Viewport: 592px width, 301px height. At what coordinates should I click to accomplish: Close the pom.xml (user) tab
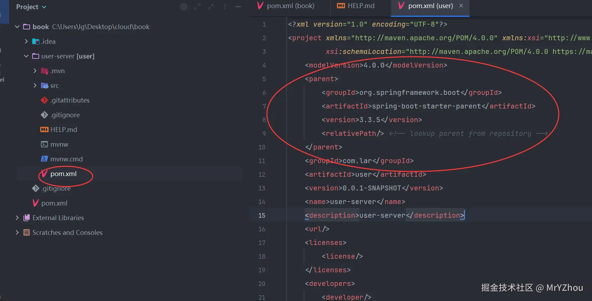pos(461,6)
